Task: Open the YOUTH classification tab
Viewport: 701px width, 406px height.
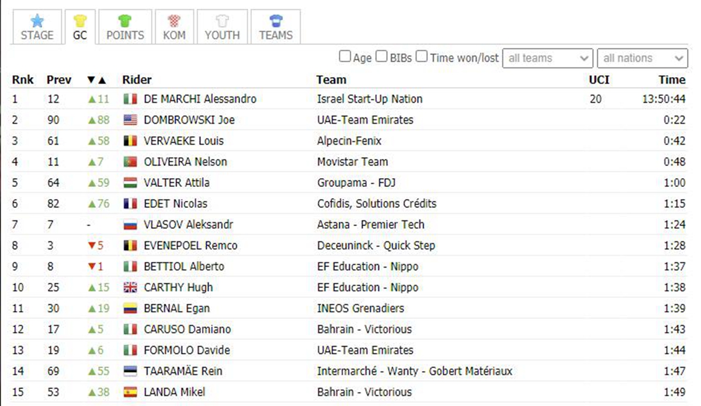Action: (x=222, y=27)
